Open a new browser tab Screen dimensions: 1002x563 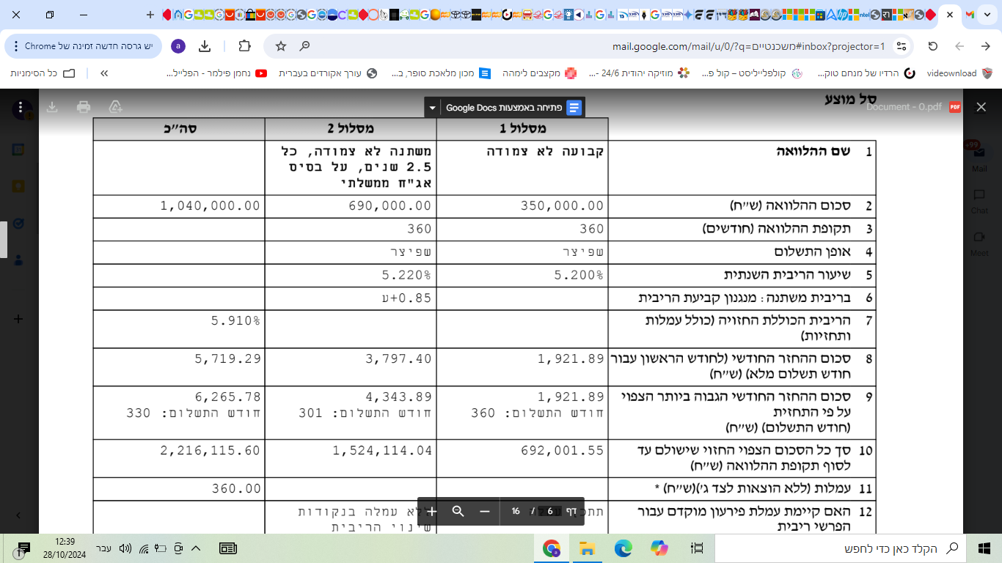click(150, 15)
